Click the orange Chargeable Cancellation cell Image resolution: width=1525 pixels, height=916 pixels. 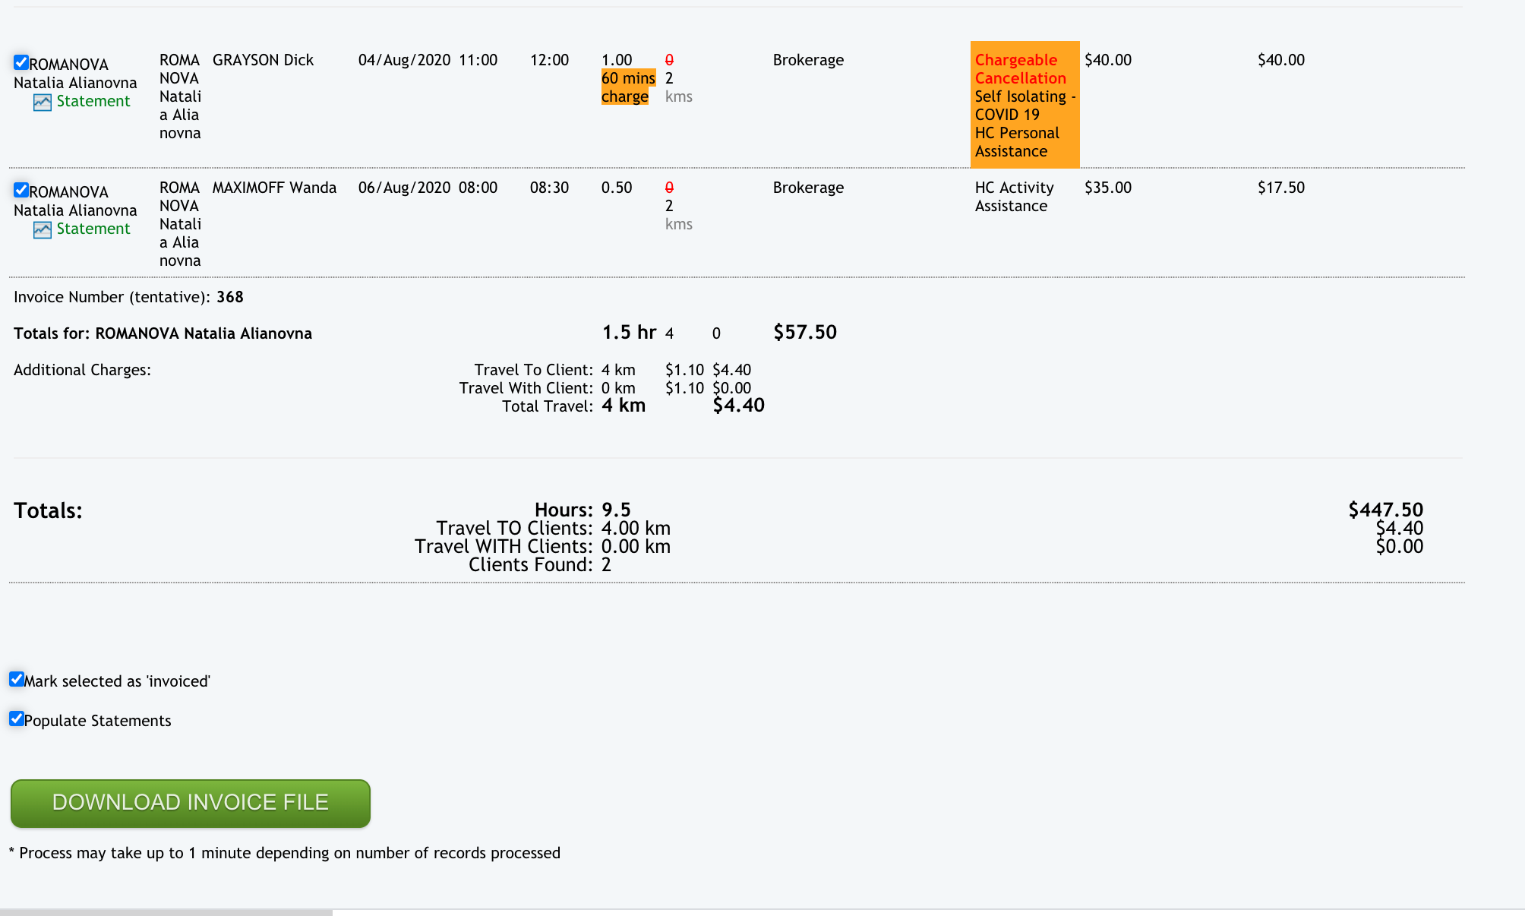point(1025,105)
